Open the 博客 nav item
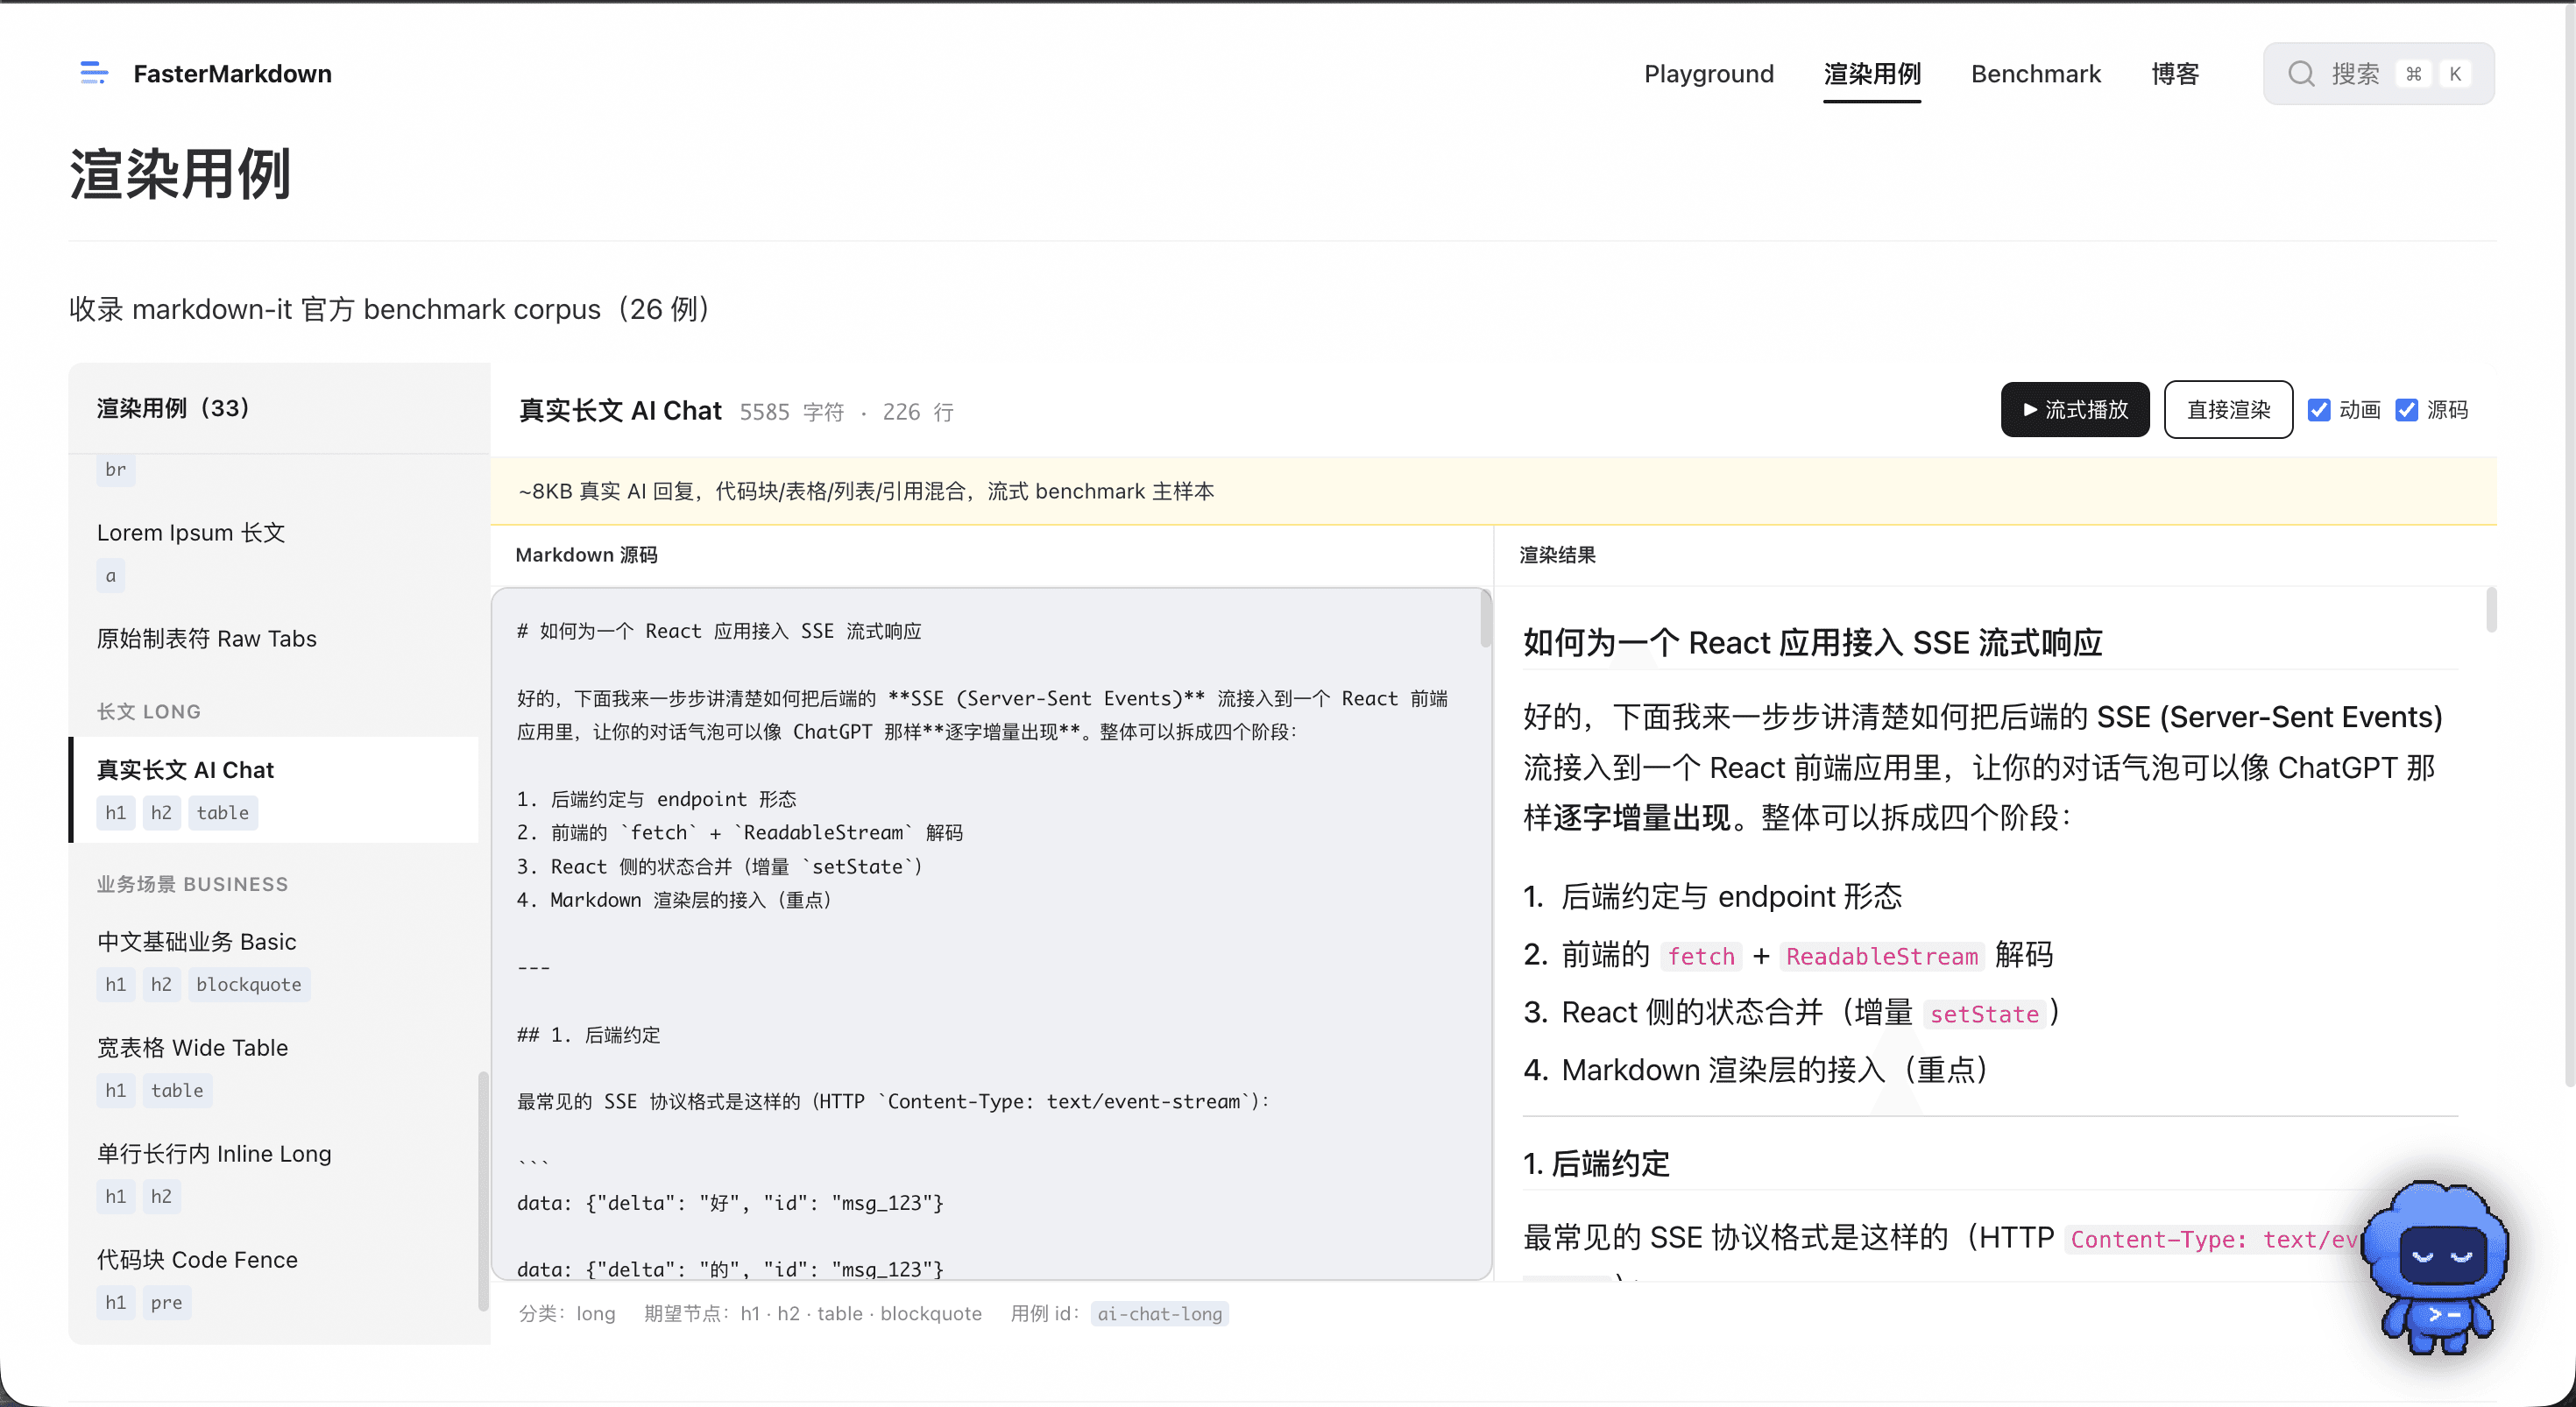This screenshot has width=2576, height=1407. click(2175, 74)
